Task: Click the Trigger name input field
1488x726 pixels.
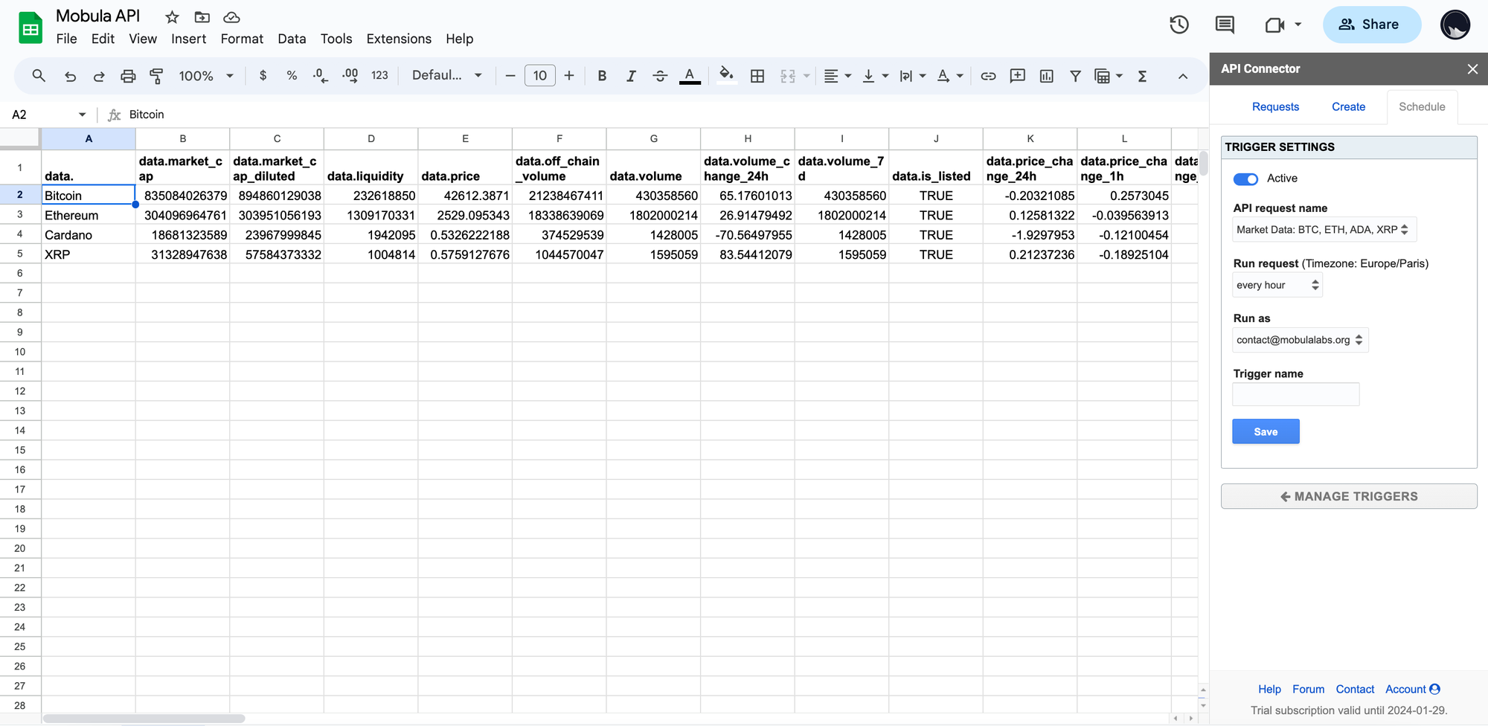Action: coord(1295,394)
